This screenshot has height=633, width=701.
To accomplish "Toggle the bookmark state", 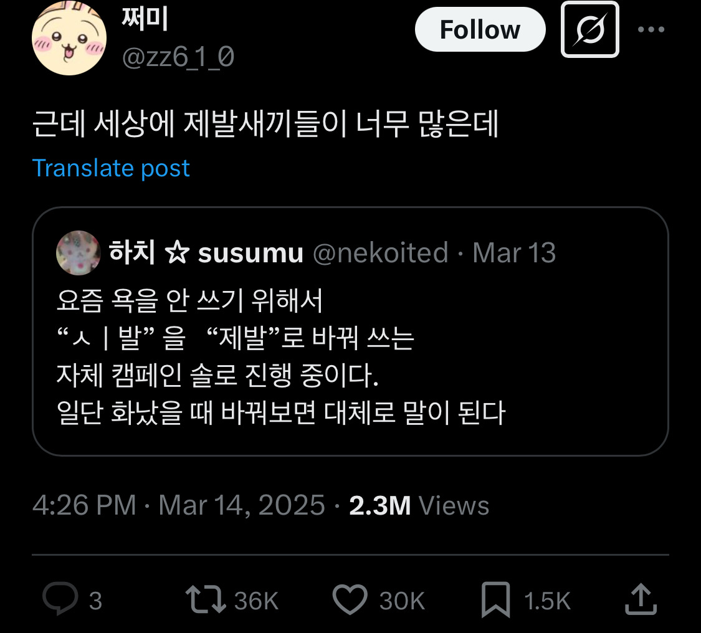I will [x=496, y=599].
